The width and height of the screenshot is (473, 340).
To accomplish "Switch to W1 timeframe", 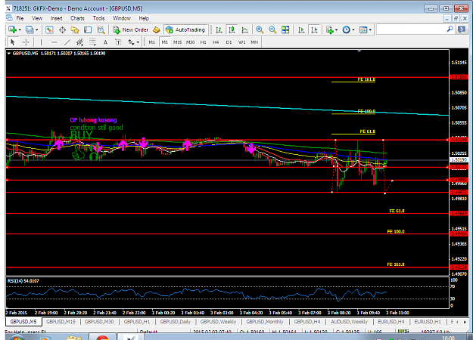I will pyautogui.click(x=242, y=42).
